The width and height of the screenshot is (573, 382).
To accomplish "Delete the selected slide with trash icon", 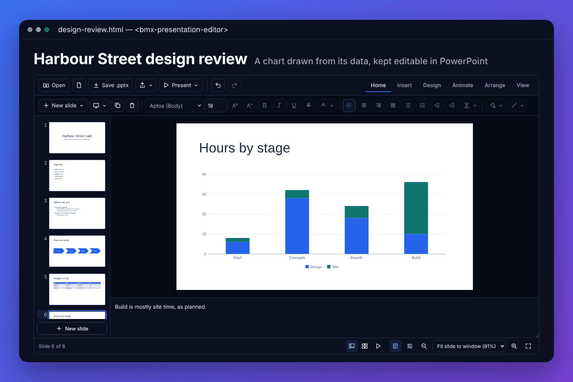I will pos(132,105).
